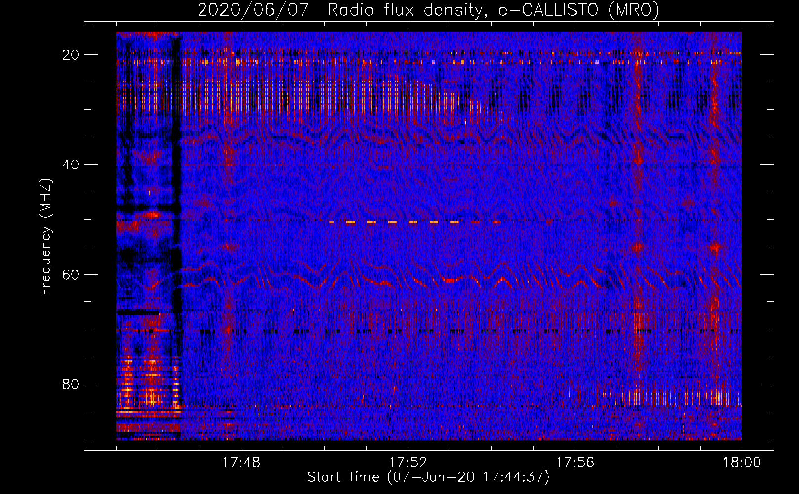
Task: Click the 17:56 time tick label
Action: [x=575, y=463]
